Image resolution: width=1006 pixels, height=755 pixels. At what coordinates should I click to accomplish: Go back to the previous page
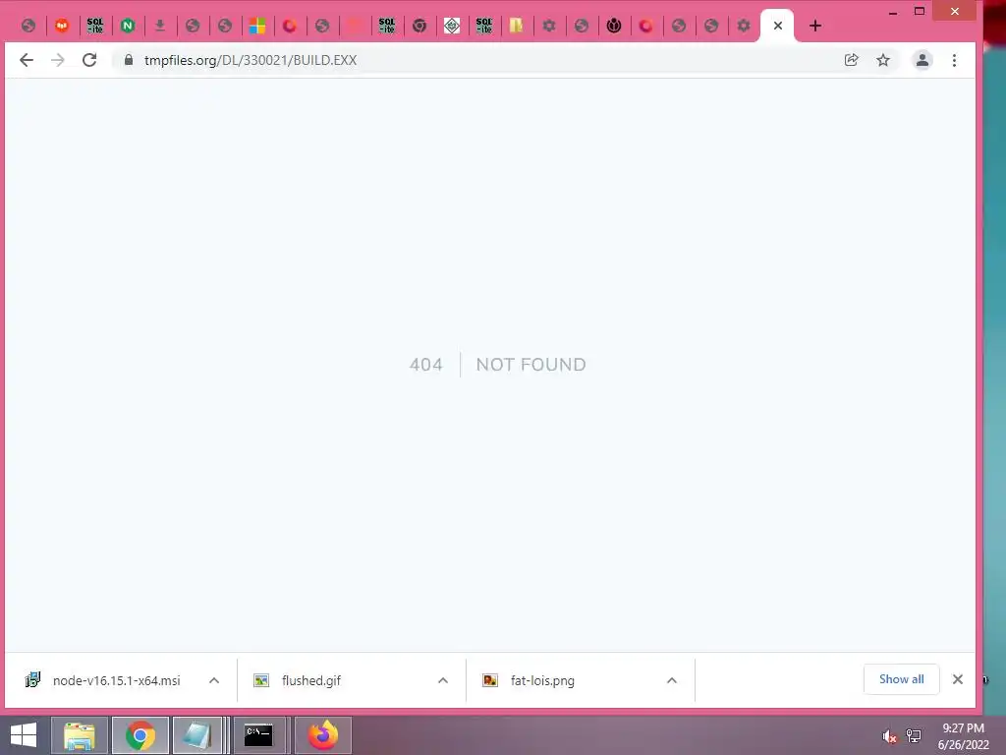click(x=27, y=60)
